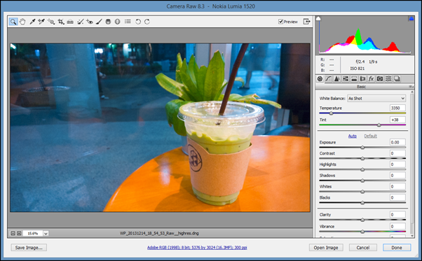Switch to the HSL / Grayscale tab
The height and width of the screenshot is (261, 422).
pyautogui.click(x=346, y=78)
